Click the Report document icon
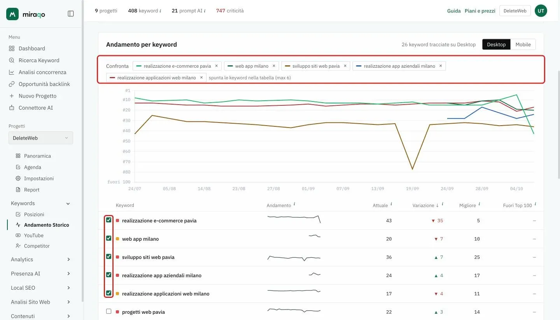The height and width of the screenshot is (320, 560). click(18, 190)
